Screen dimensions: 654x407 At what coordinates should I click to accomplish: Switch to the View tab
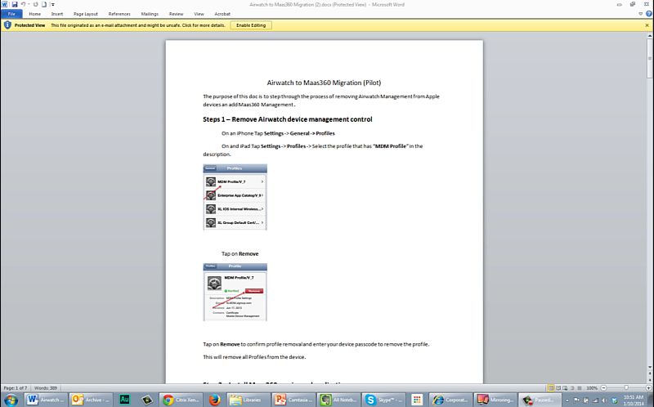point(199,14)
